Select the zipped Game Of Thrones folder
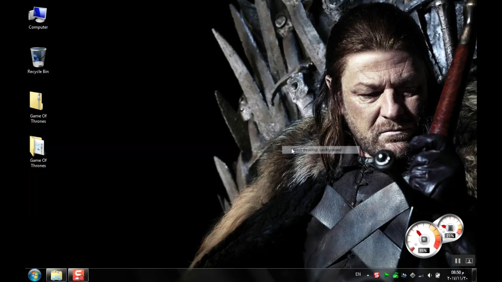The width and height of the screenshot is (502, 282). [x=38, y=107]
